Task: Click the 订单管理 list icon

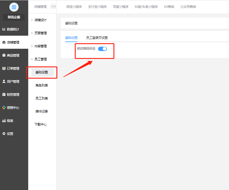Action: pos(4,68)
